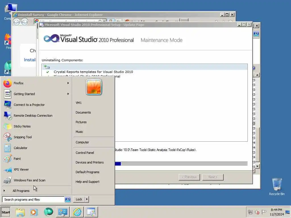
Task: Open Action Center flag icon
Action: click(264, 212)
